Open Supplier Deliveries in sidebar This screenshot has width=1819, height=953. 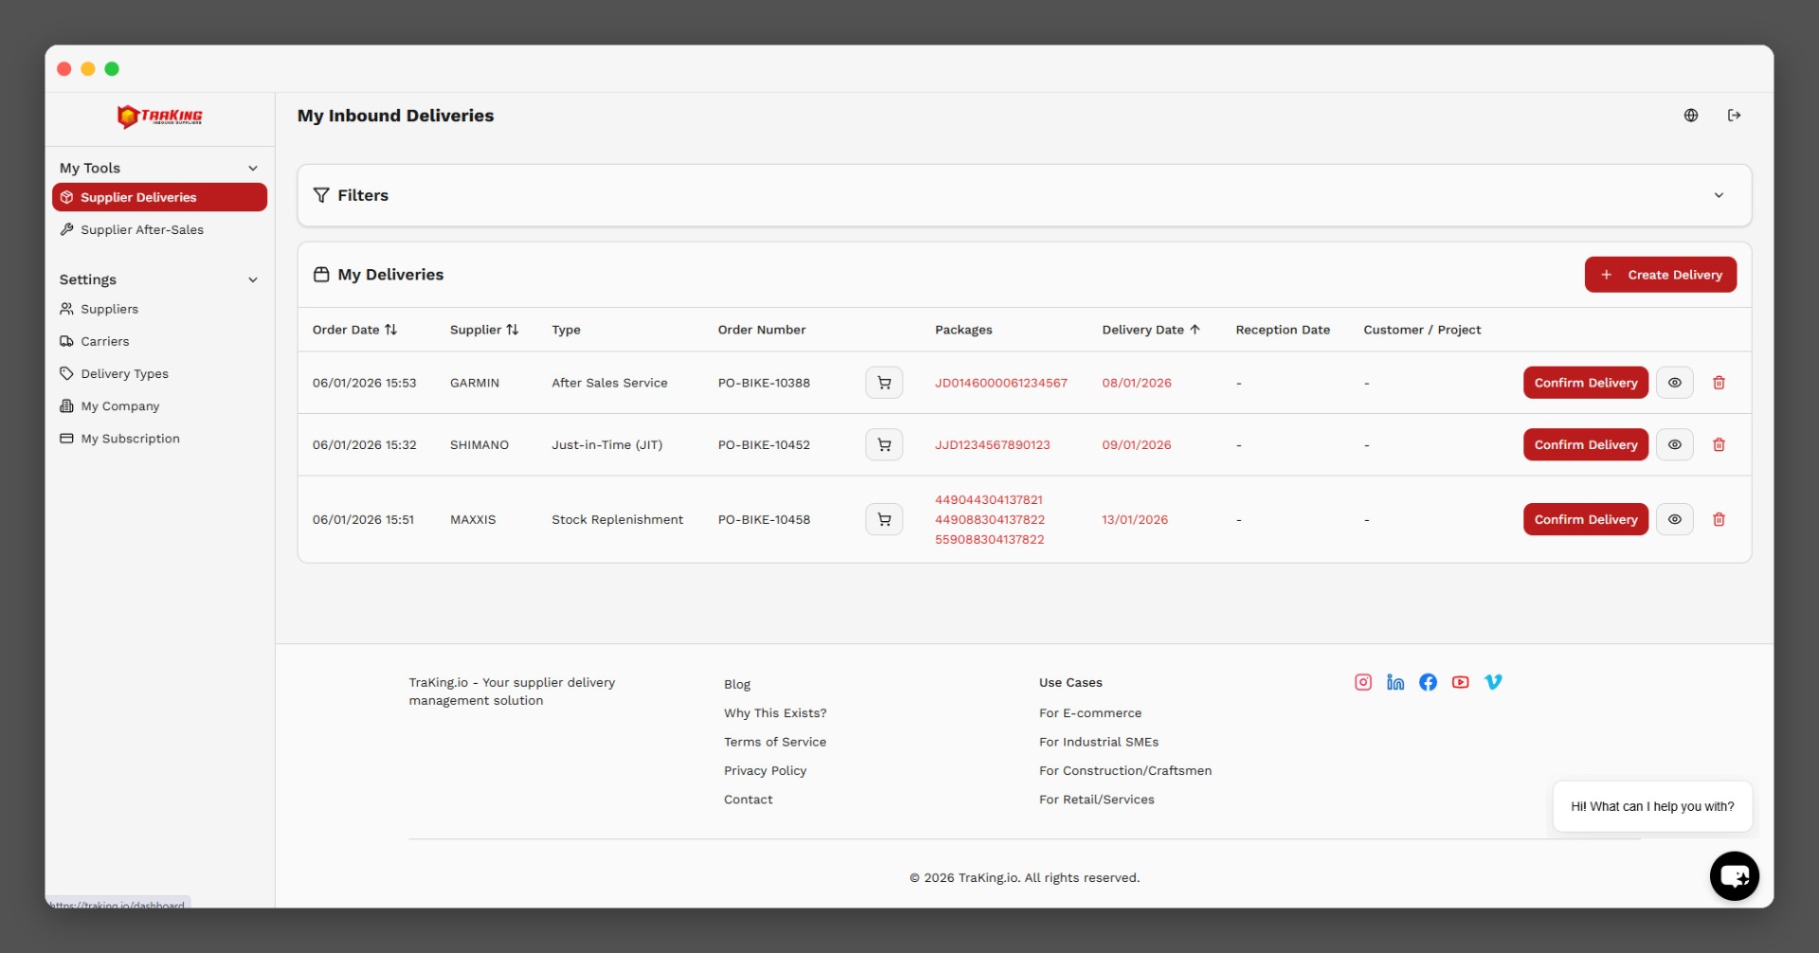coord(159,197)
